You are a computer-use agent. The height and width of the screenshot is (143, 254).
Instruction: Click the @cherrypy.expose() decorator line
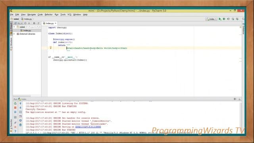(64, 39)
